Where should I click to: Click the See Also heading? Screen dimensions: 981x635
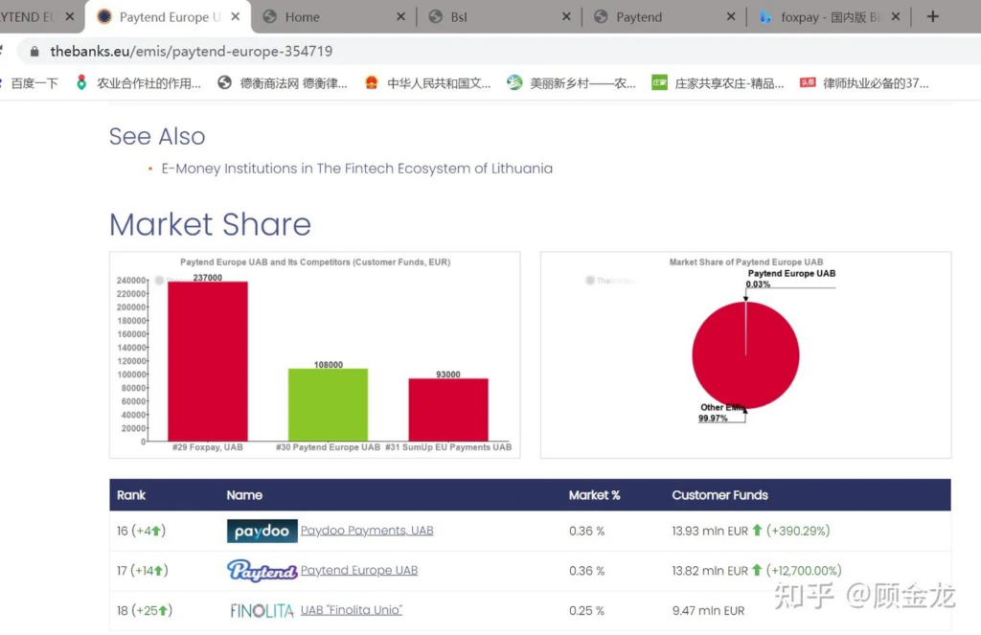157,136
